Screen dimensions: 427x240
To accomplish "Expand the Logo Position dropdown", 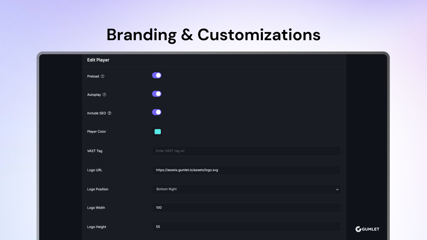I will [x=246, y=189].
